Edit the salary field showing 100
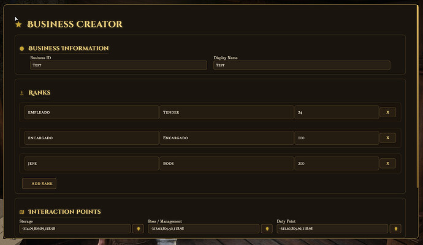This screenshot has height=245, width=423. tap(337, 138)
